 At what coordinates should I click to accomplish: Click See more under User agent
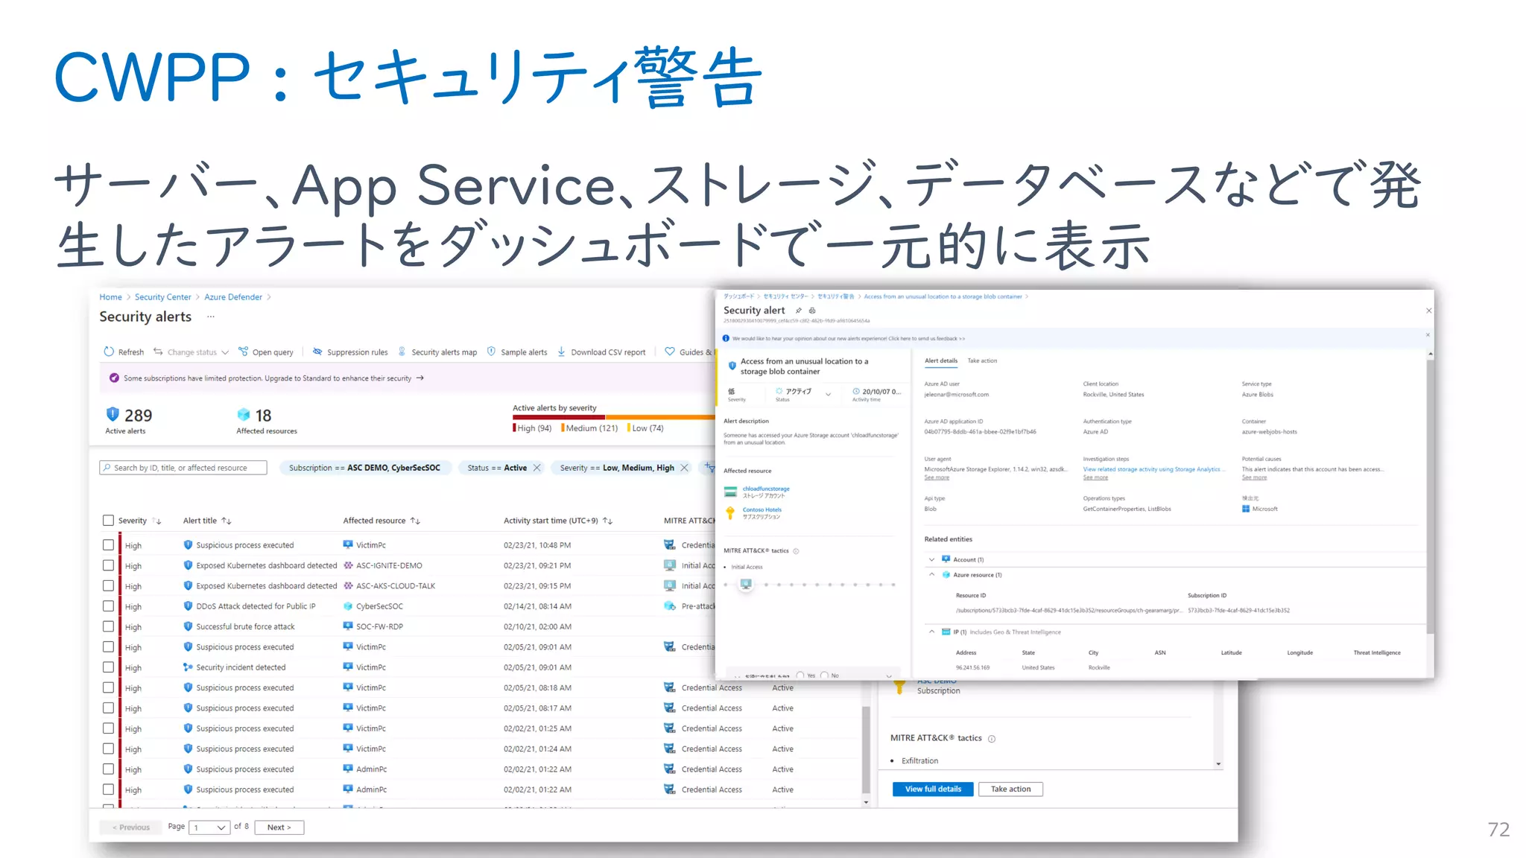pyautogui.click(x=936, y=477)
